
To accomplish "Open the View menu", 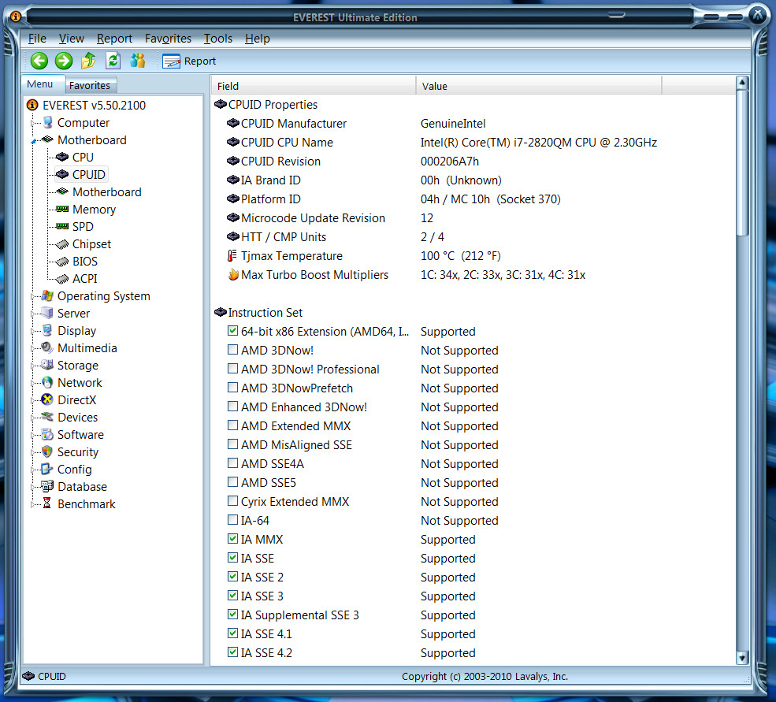I will (71, 38).
